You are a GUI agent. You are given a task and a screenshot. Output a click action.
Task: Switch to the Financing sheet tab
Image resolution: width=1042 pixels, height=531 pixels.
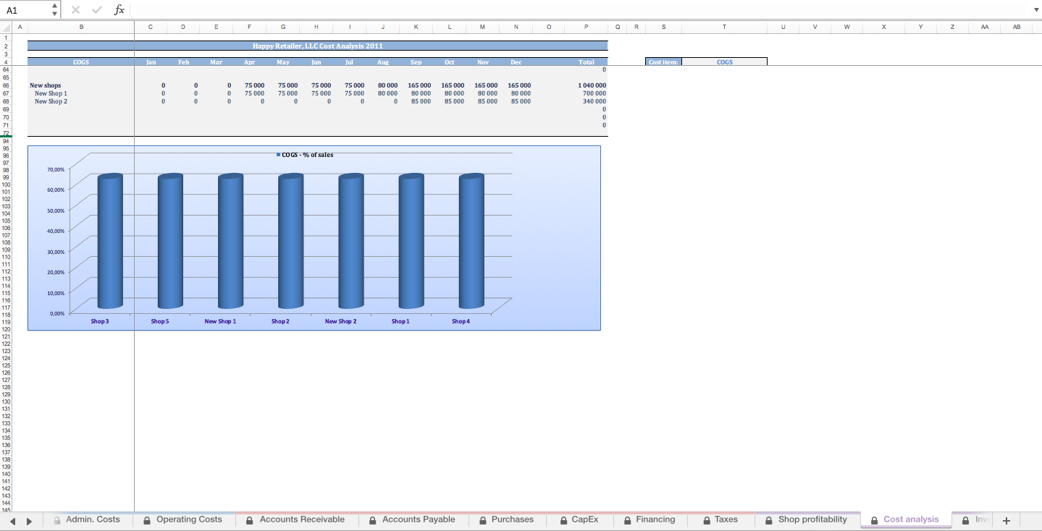pyautogui.click(x=655, y=519)
